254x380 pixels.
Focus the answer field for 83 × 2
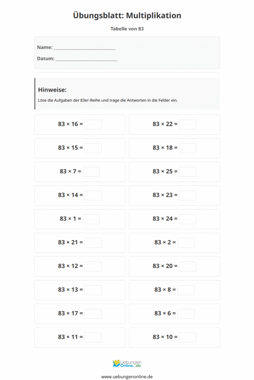pyautogui.click(x=186, y=243)
